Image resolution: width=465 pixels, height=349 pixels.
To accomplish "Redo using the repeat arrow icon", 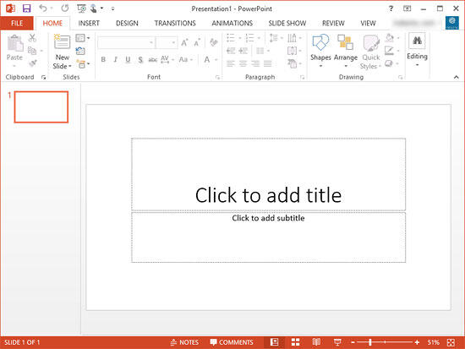I will click(65, 8).
